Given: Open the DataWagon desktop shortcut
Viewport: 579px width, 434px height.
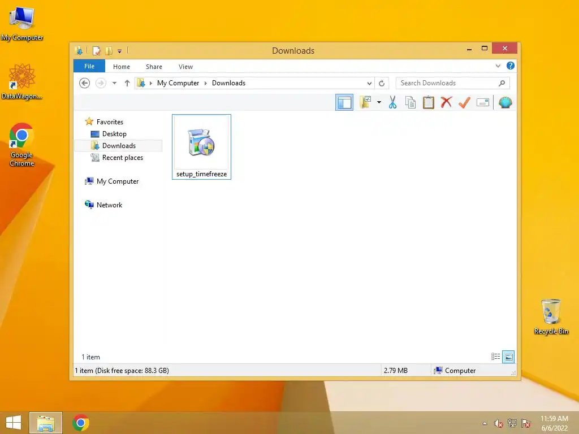Looking at the screenshot, I should pos(22,81).
